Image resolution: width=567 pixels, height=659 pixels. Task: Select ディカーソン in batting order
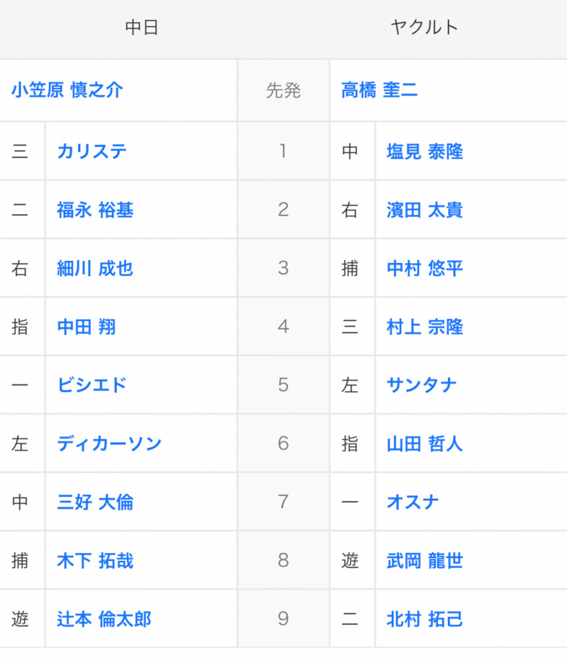tap(109, 444)
